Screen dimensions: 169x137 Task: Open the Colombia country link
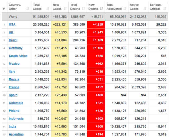pyautogui.click(x=16, y=103)
